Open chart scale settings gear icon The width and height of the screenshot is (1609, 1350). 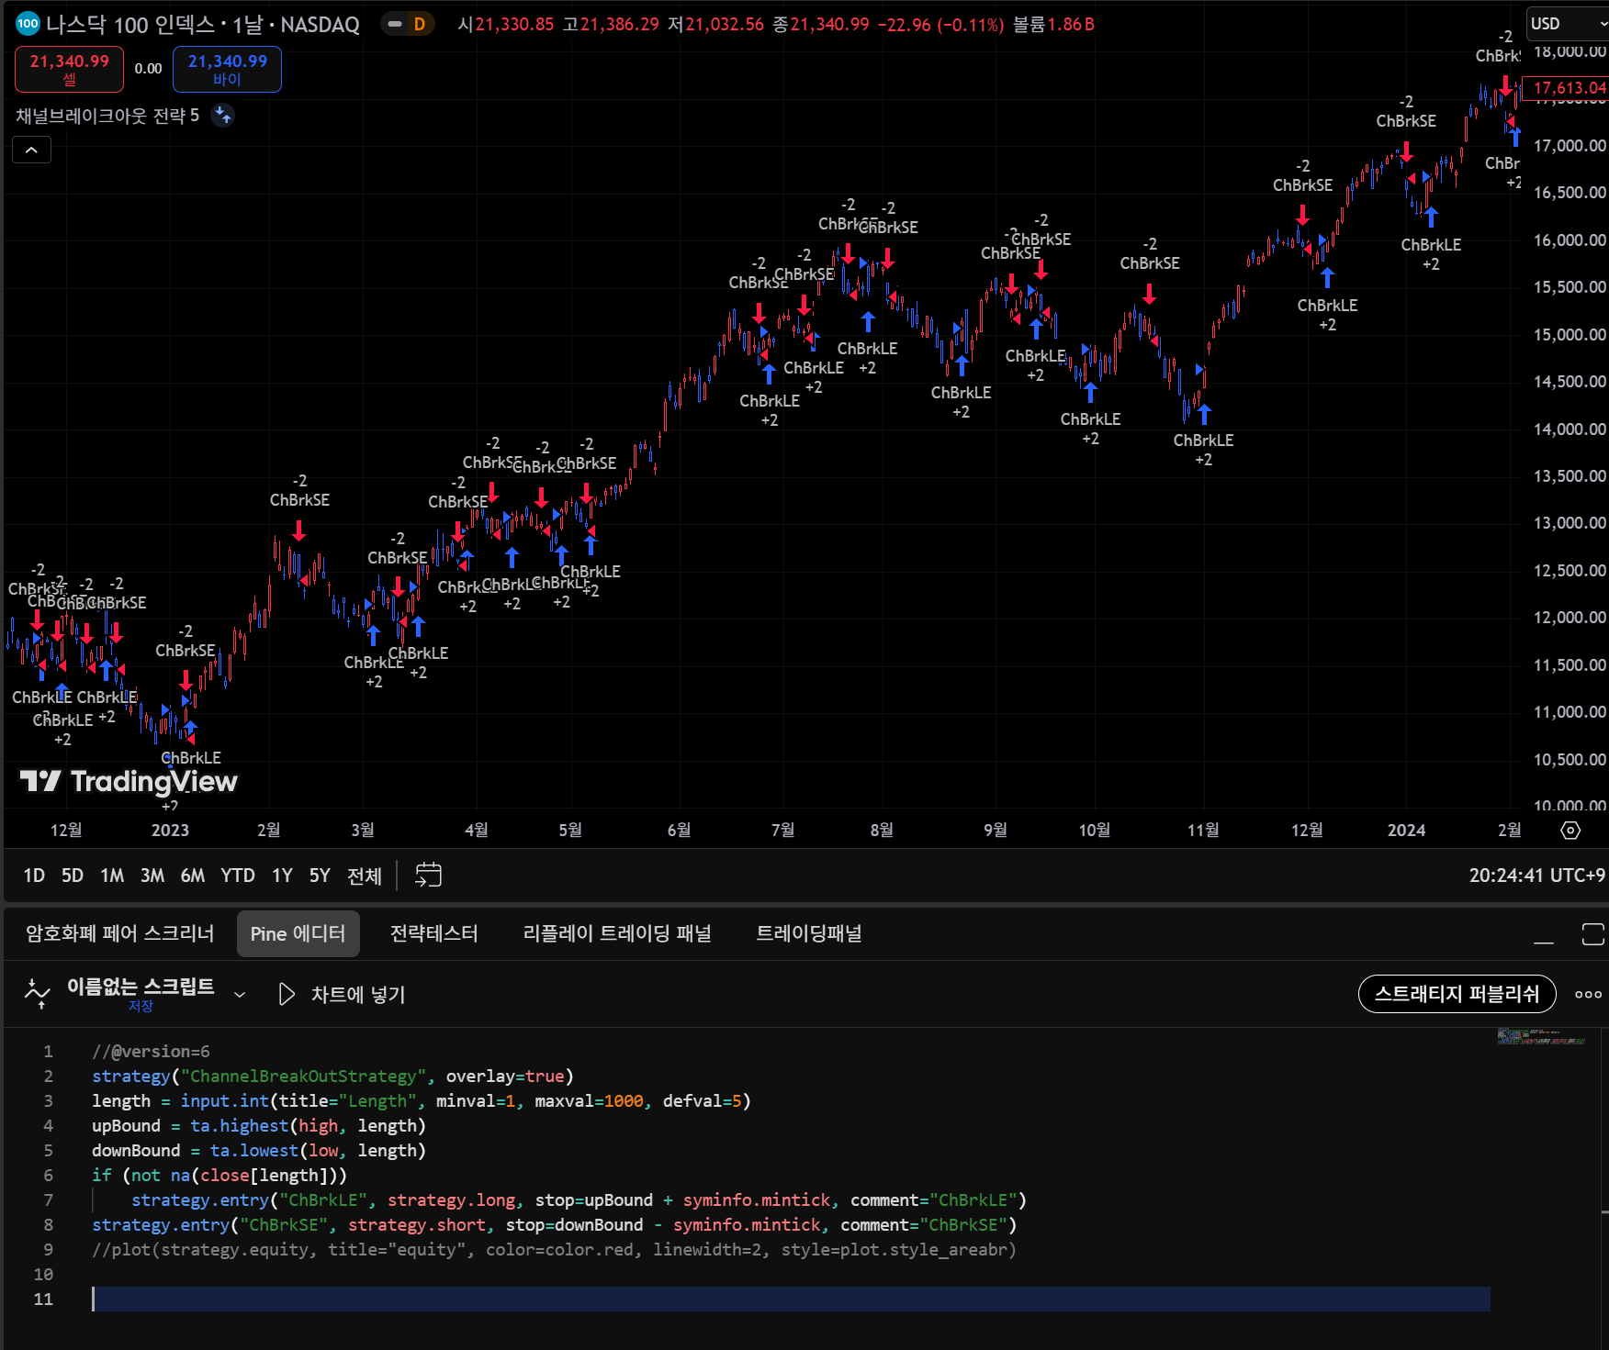[x=1570, y=831]
